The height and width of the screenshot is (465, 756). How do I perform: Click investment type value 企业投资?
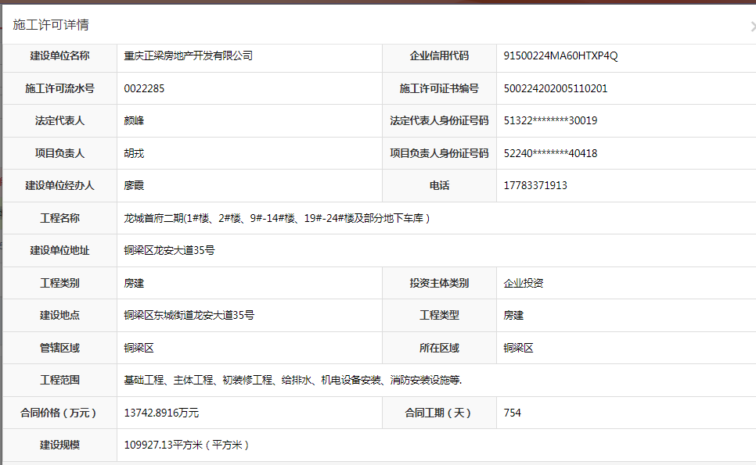pos(524,284)
